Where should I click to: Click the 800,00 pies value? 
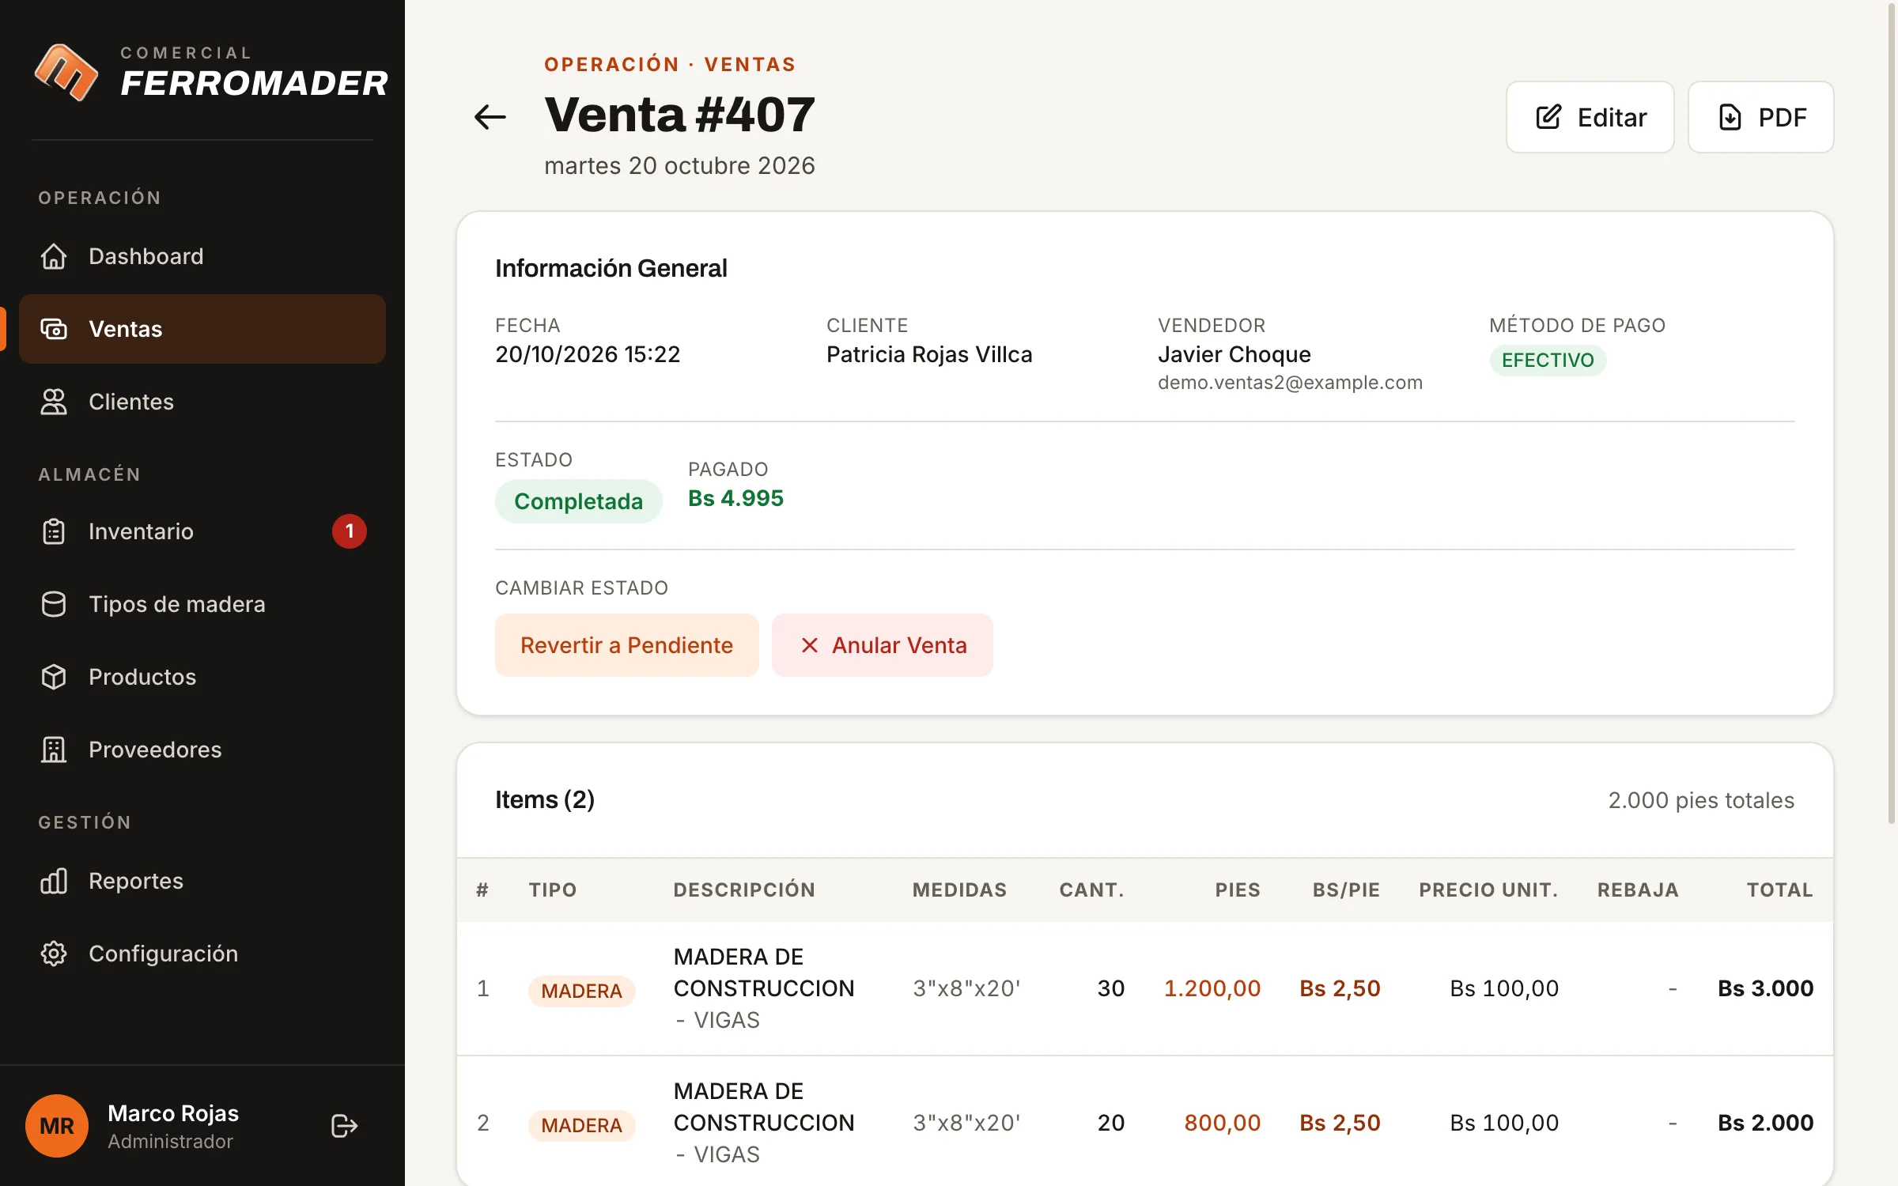pos(1222,1123)
